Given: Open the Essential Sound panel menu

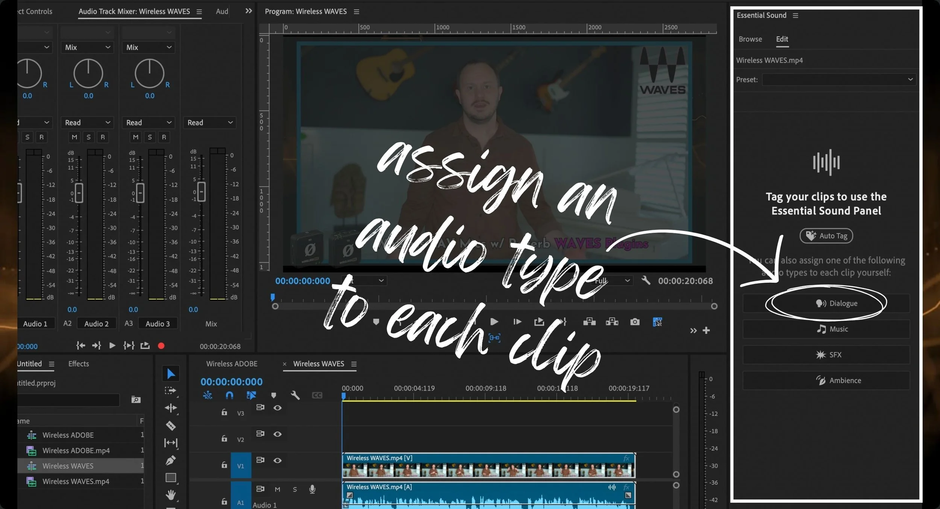Looking at the screenshot, I should 796,15.
